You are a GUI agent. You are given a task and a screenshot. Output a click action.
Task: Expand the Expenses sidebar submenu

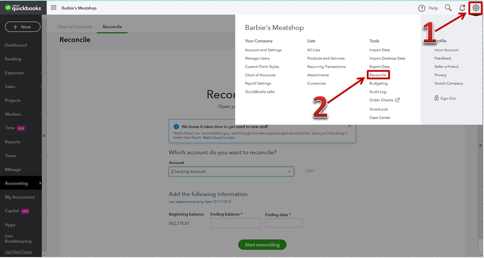click(x=40, y=73)
